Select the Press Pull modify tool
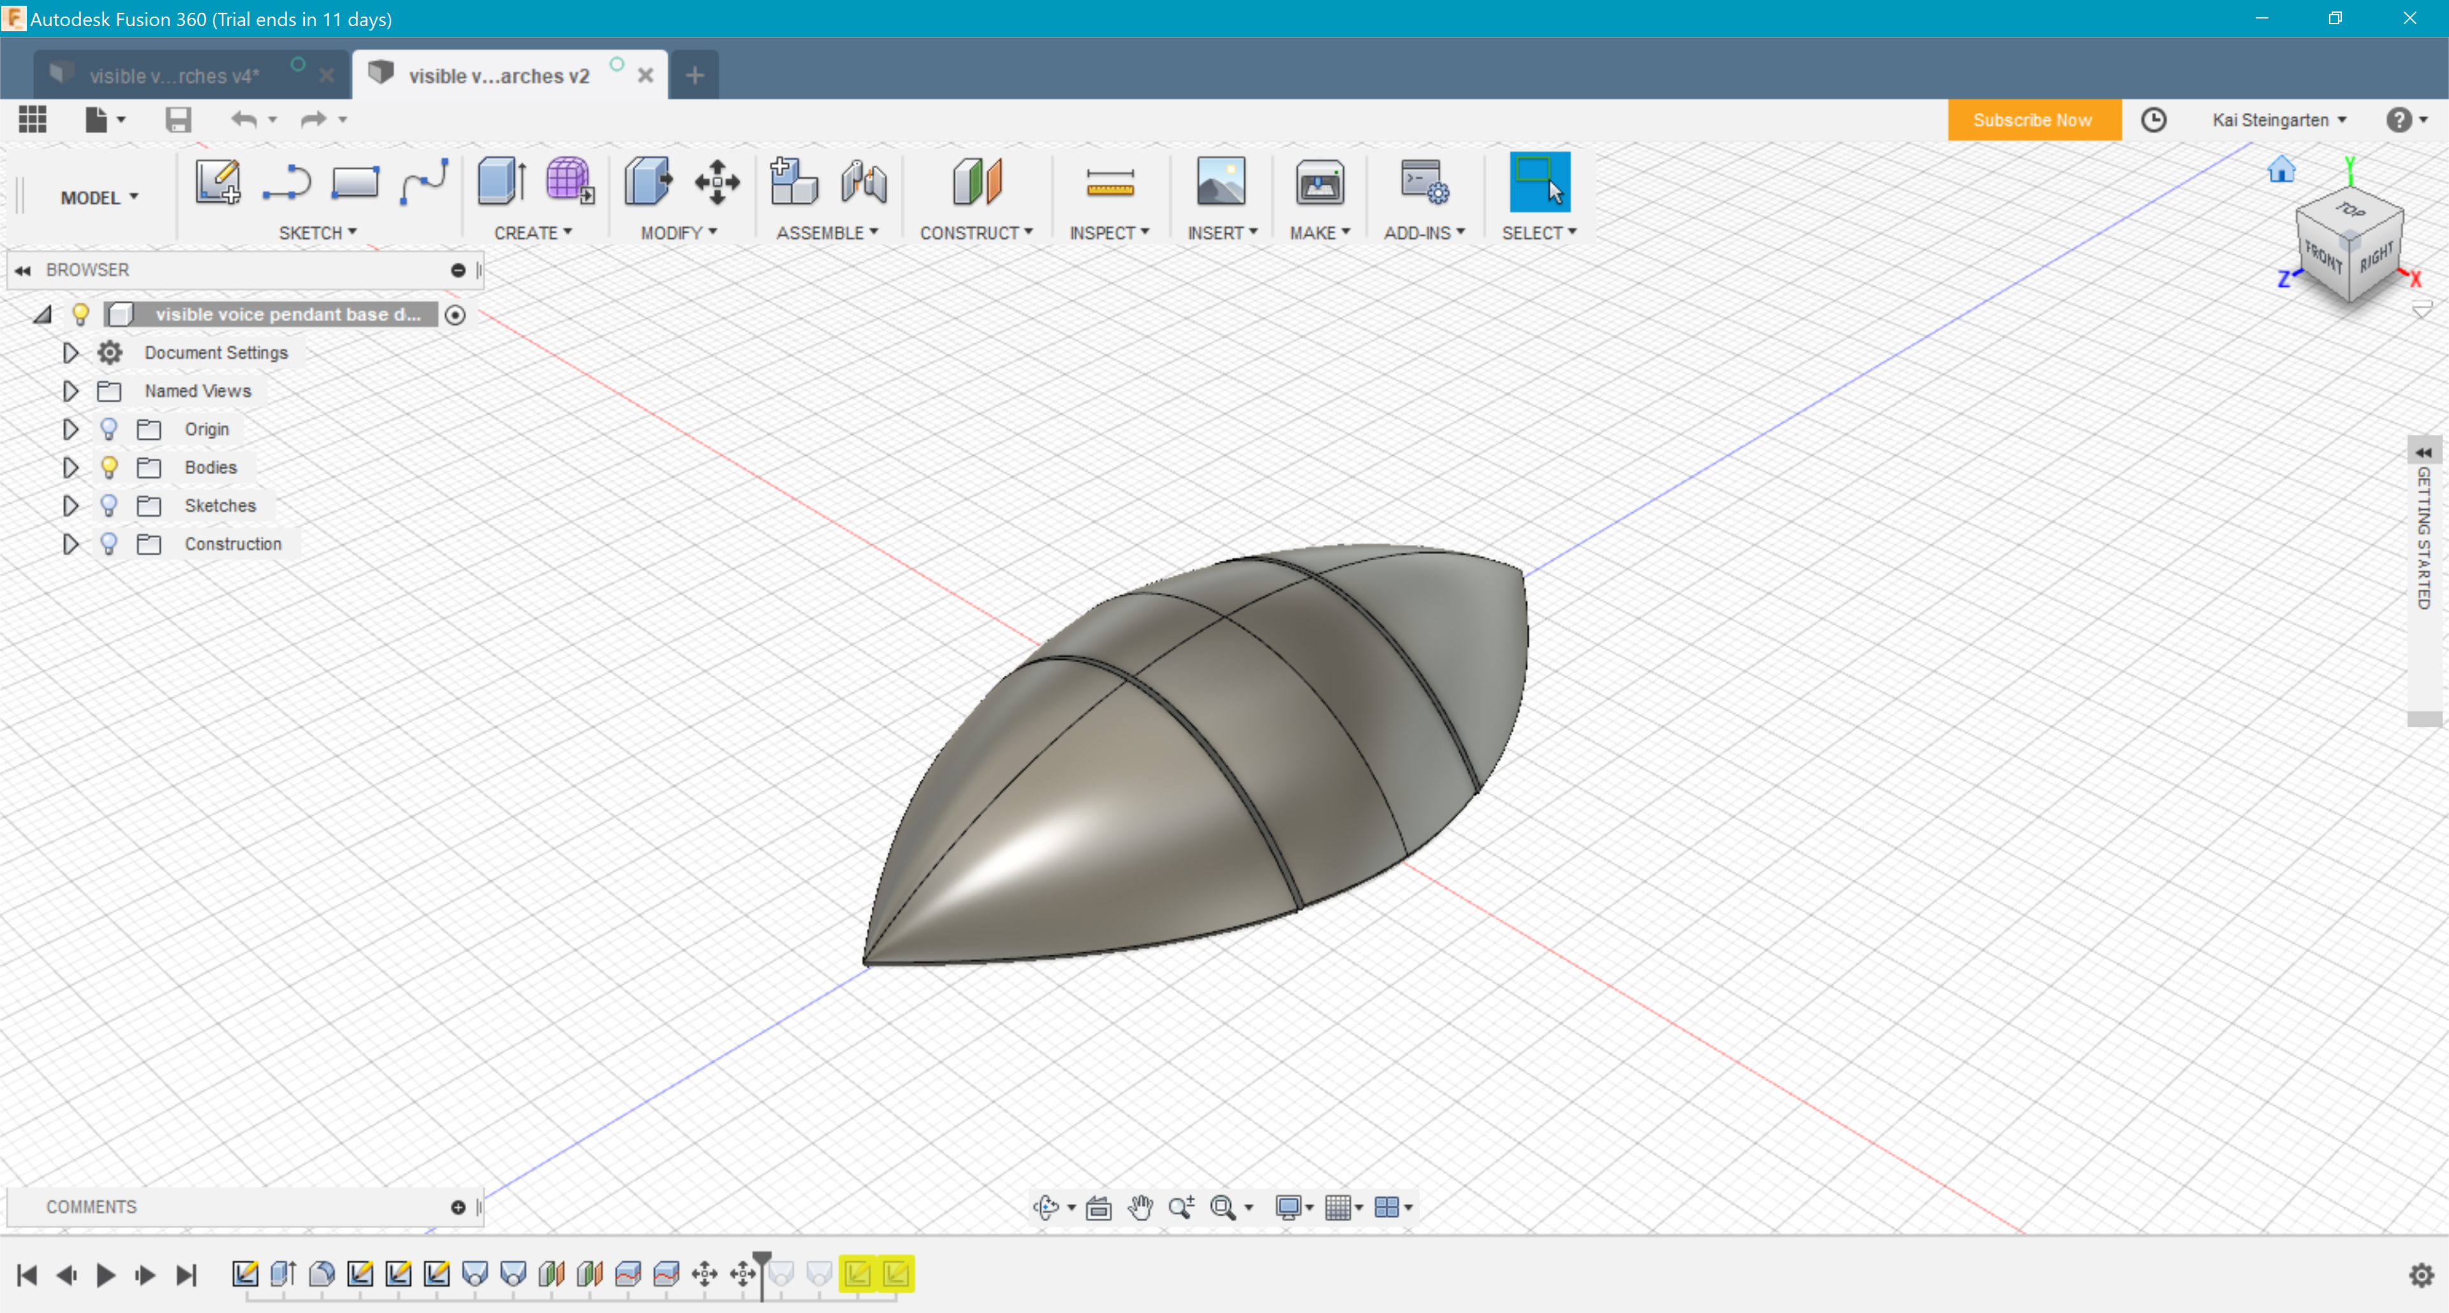 click(x=647, y=182)
